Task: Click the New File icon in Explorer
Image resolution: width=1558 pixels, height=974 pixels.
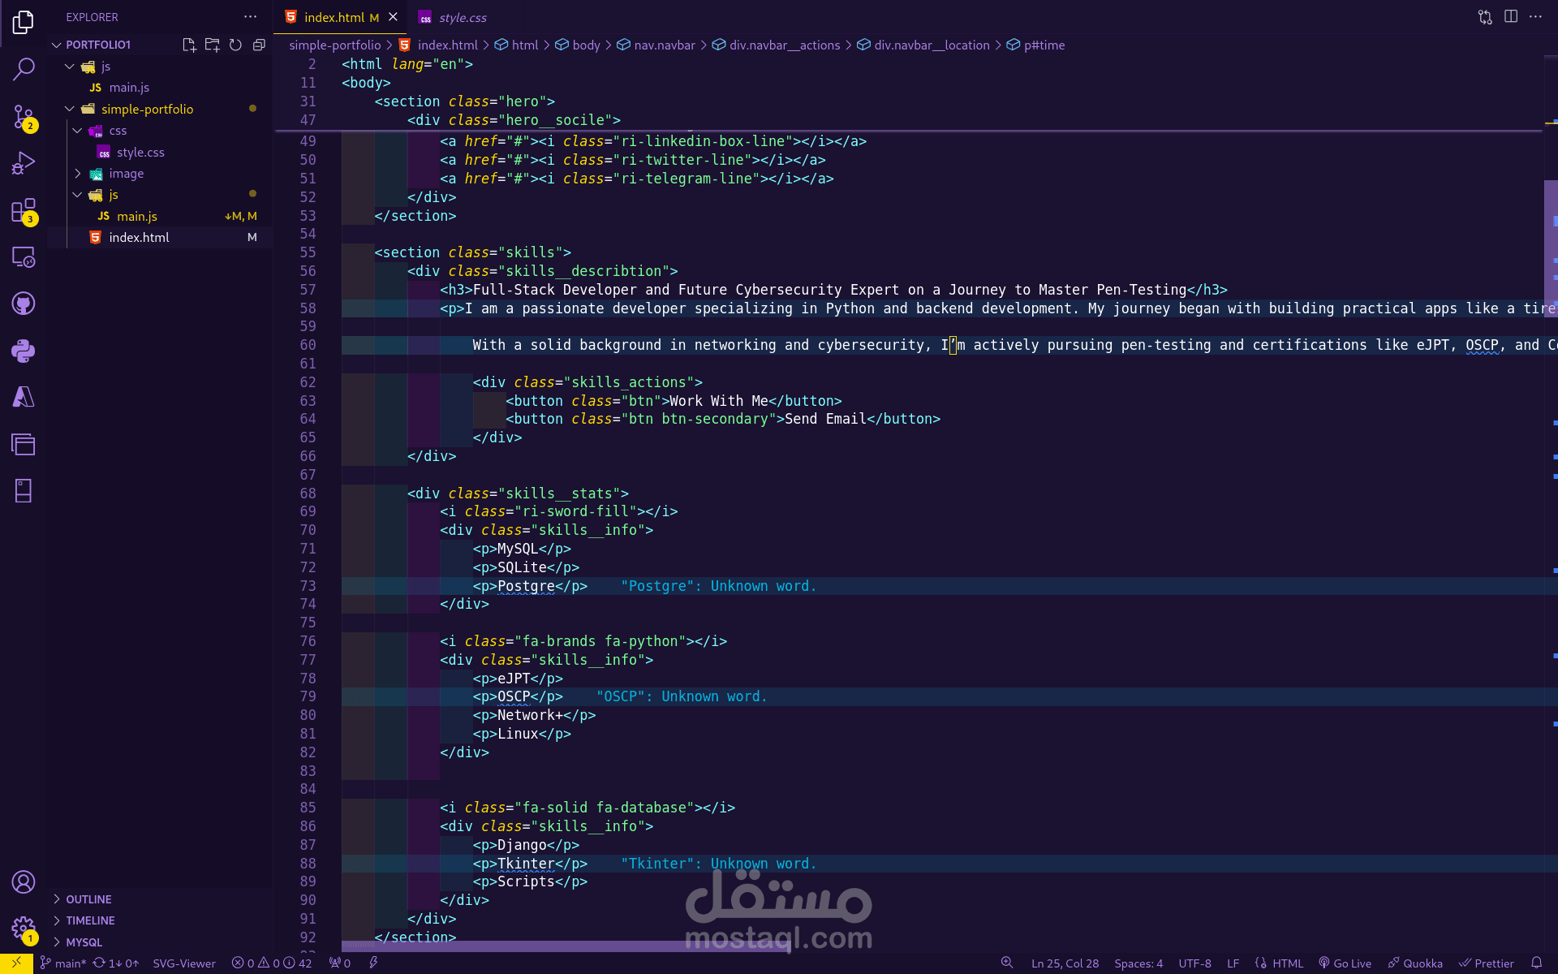Action: (189, 45)
